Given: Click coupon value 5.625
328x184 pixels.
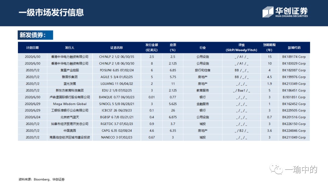Looking at the screenshot, I should click(173, 104).
